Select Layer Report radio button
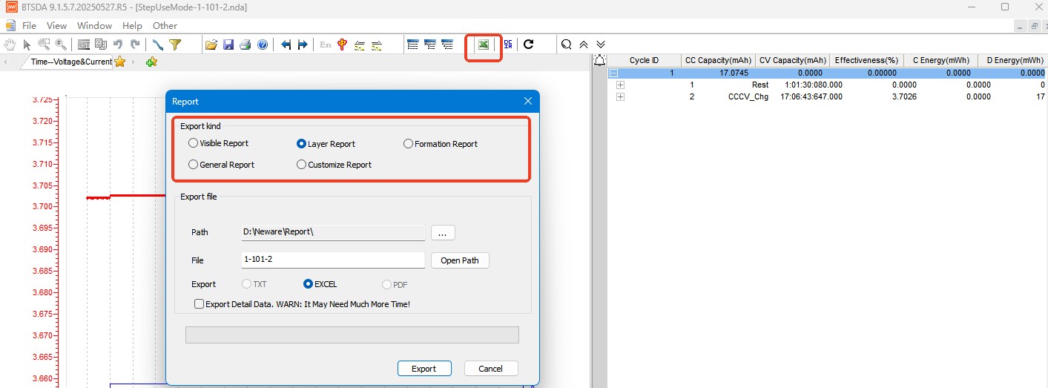This screenshot has width=1048, height=388. click(302, 144)
